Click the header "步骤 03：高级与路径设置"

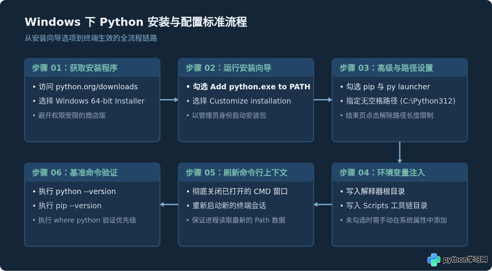pyautogui.click(x=386, y=68)
